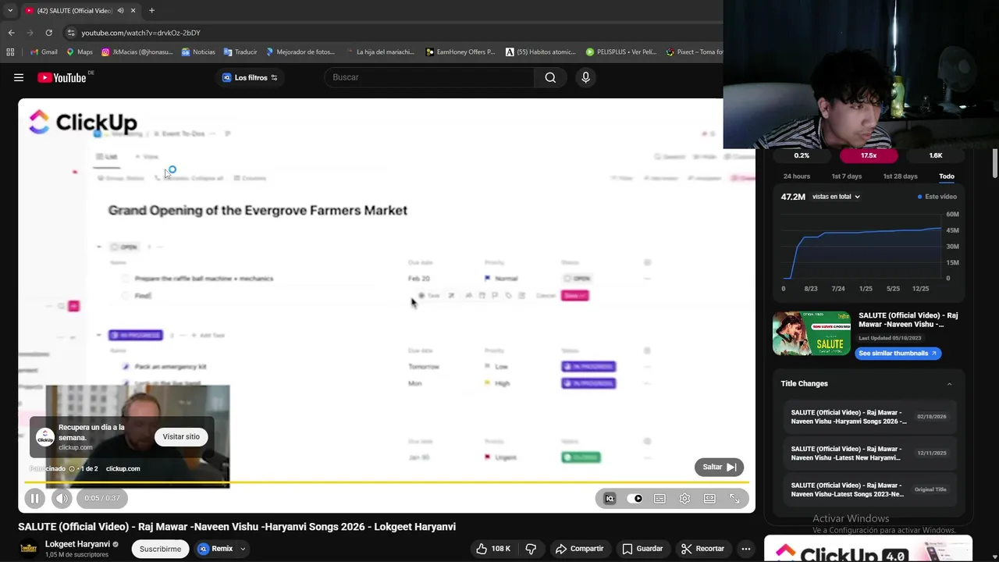Pause the video playback
The height and width of the screenshot is (562, 999).
[34, 498]
